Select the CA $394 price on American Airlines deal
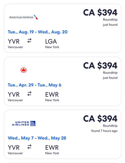Image resolution: width=125 pixels, height=163 pixels. (100, 13)
